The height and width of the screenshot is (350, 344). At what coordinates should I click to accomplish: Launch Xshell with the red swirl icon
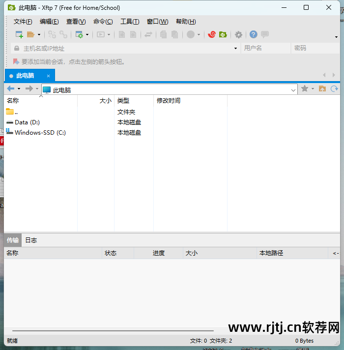[x=211, y=34]
